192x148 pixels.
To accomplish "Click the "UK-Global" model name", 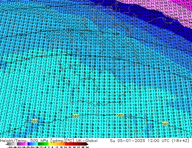I will click(x=87, y=141).
